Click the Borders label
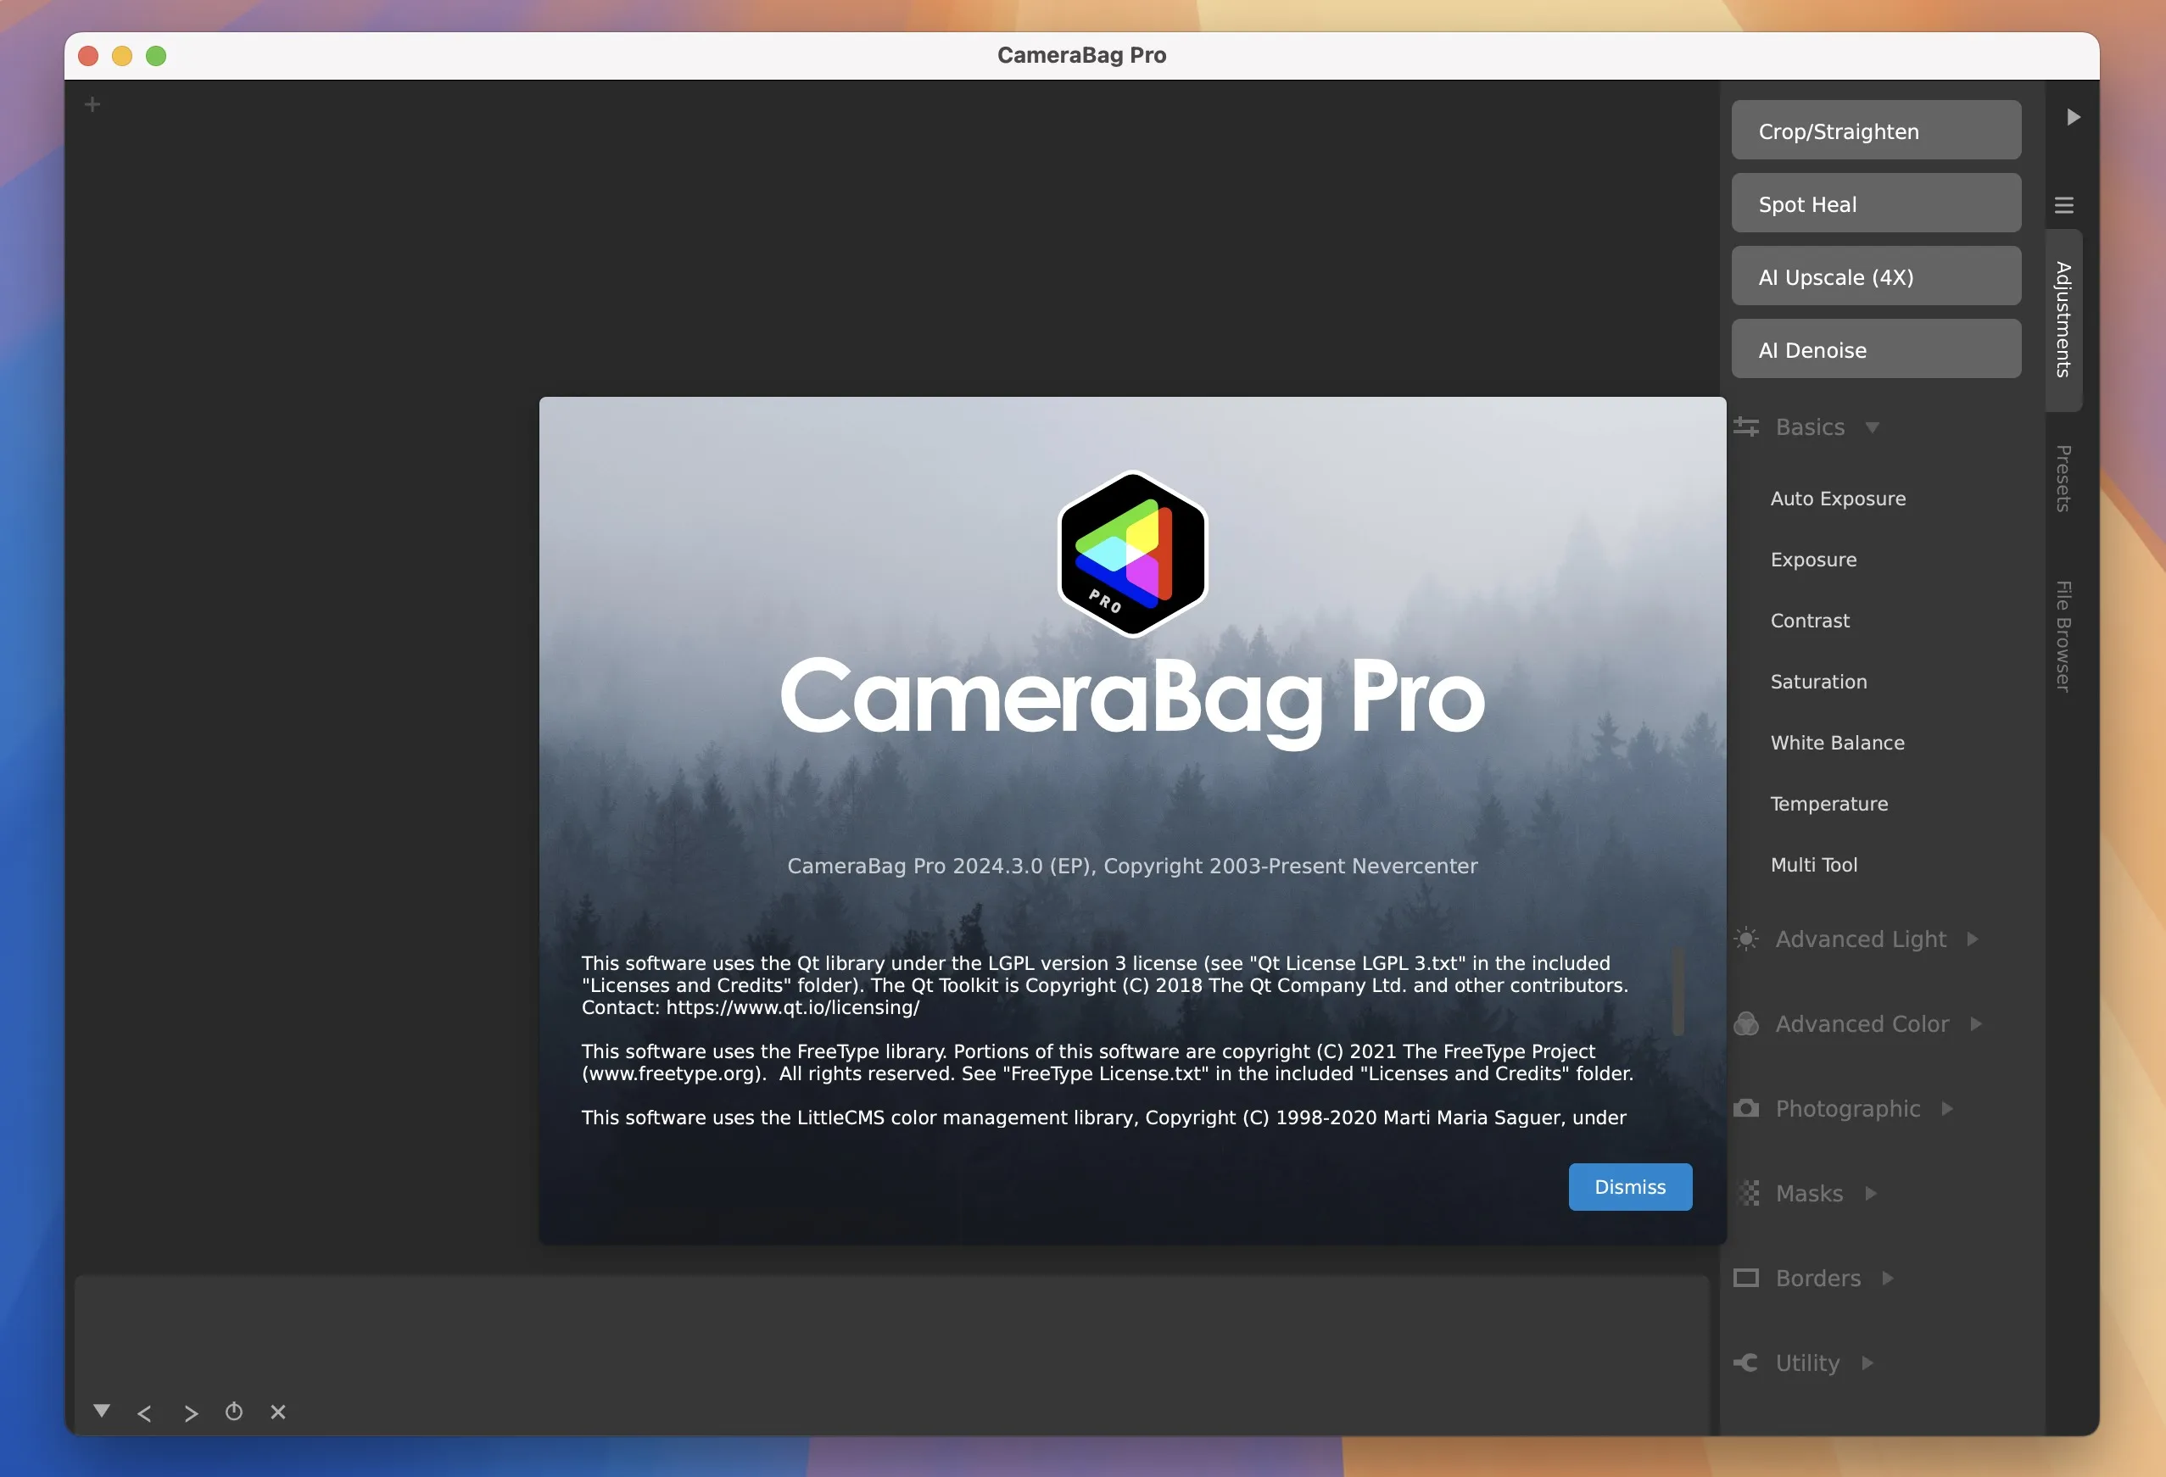The height and width of the screenshot is (1477, 2166). tap(1817, 1278)
